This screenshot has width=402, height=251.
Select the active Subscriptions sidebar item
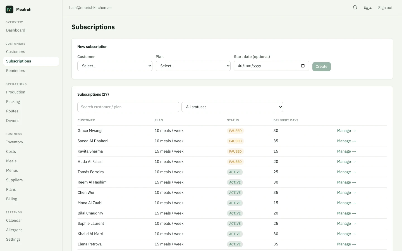tap(31, 61)
